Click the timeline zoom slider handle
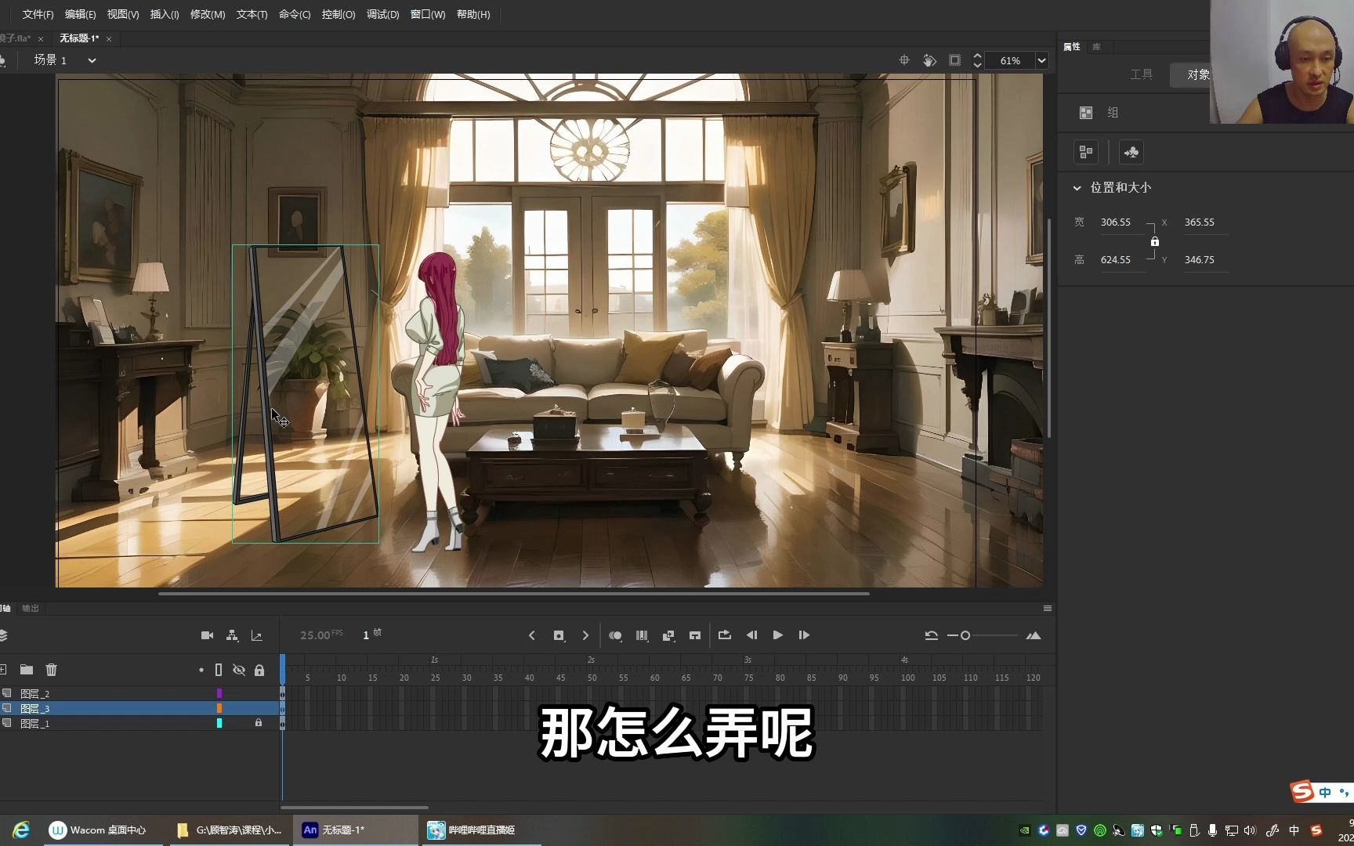 point(965,635)
